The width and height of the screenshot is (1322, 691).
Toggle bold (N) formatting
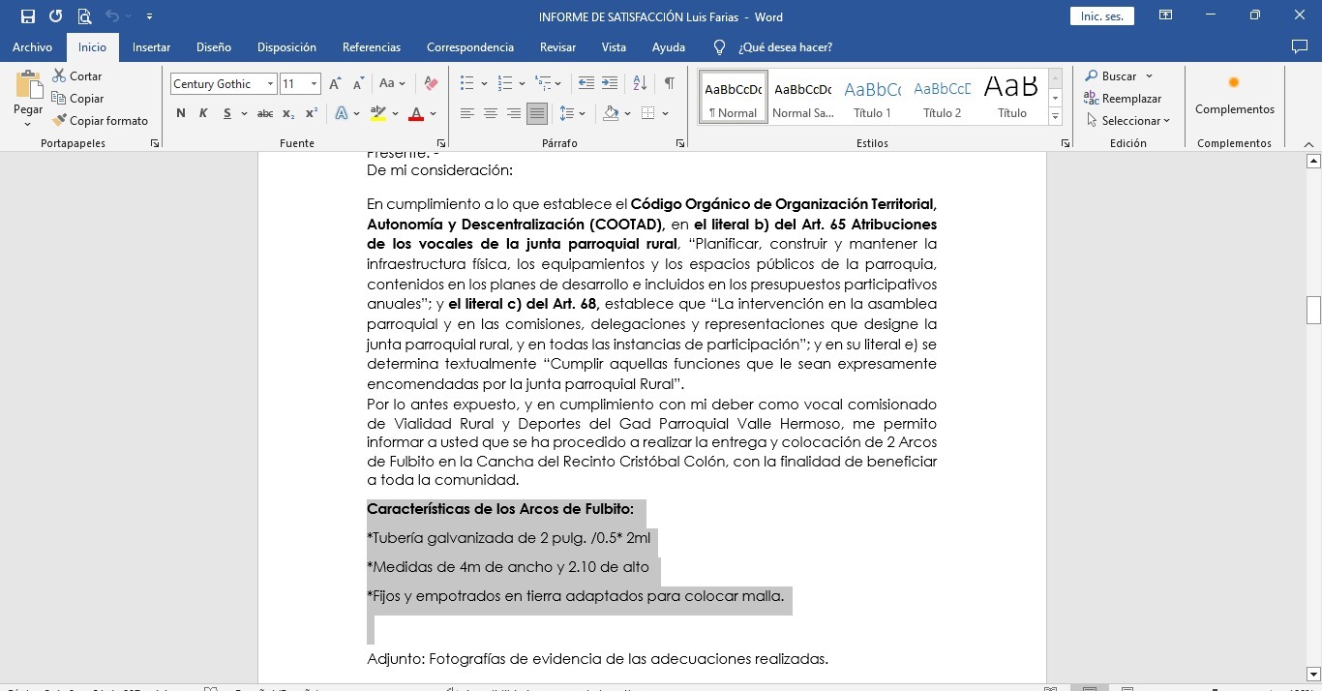[x=181, y=113]
